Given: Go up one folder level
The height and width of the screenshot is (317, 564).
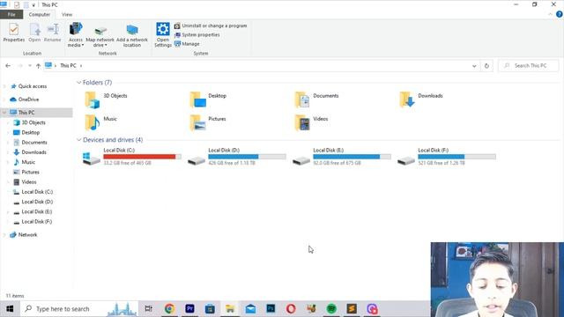Looking at the screenshot, I should pos(38,66).
